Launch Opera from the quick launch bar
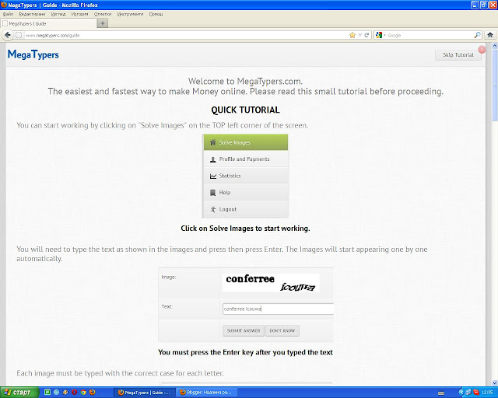Viewport: 498px width, 398px height. (x=75, y=392)
